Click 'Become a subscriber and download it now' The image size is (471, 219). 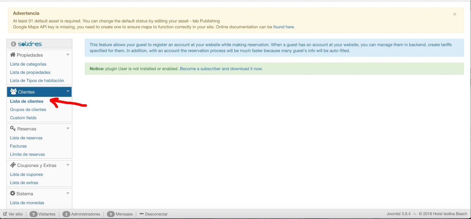pos(221,69)
